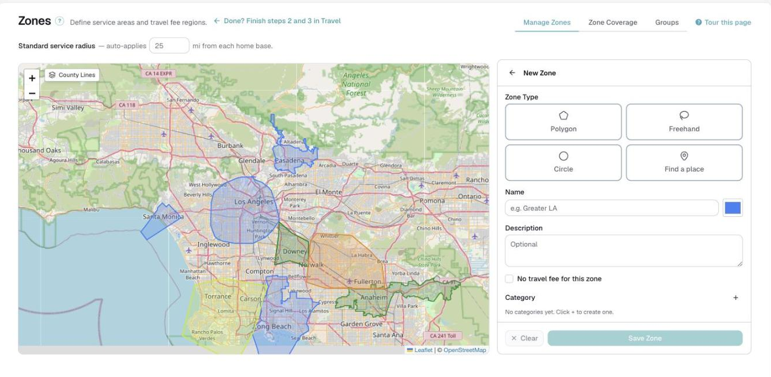Click the Ontario map label
Screen dimensions: 771x377
(x=470, y=197)
